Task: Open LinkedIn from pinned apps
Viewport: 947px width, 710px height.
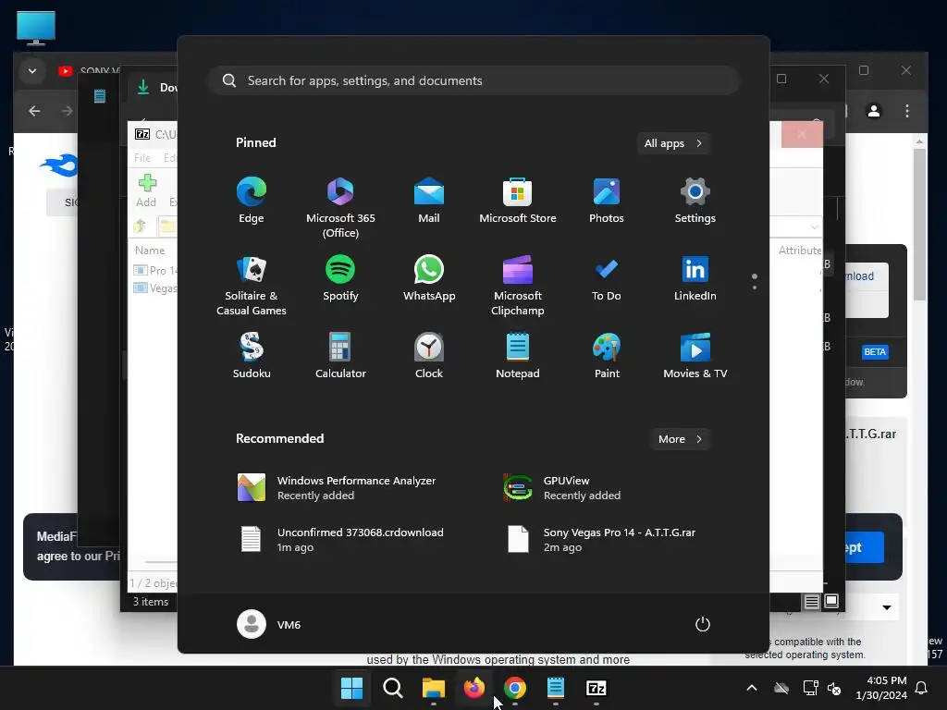Action: (695, 278)
